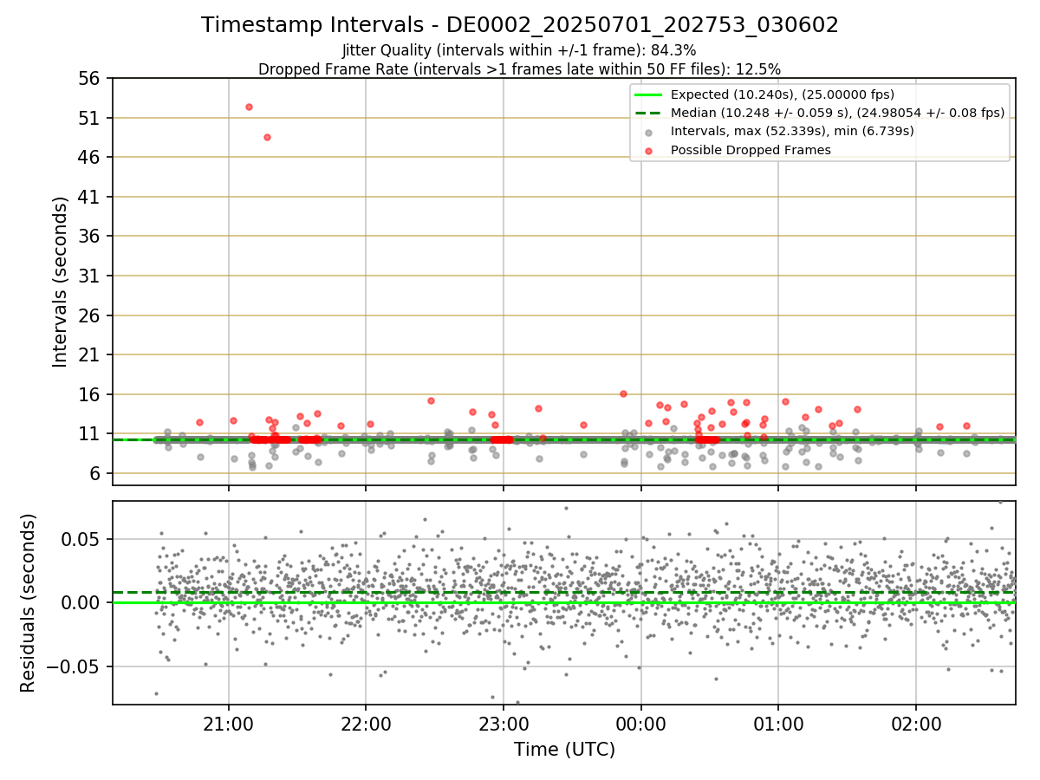This screenshot has height=780, width=1040.
Task: Click the 21:00 time tick label
Action: click(x=229, y=723)
